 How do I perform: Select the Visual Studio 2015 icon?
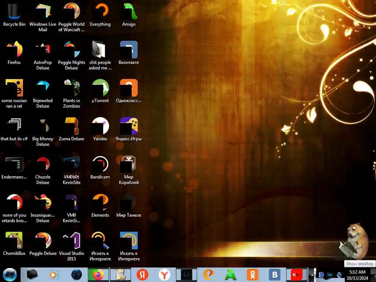pyautogui.click(x=72, y=246)
